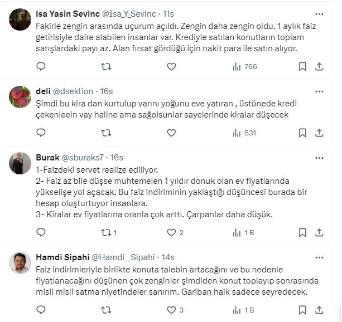Like Isa Yasin Sevinc's tweet
This screenshot has height=322, width=342.
click(x=171, y=66)
